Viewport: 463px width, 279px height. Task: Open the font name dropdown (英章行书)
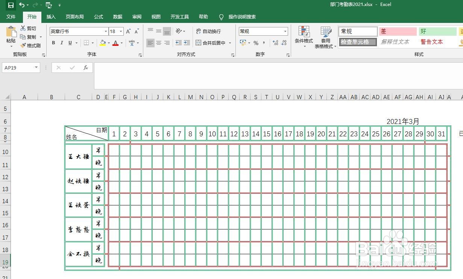coord(106,32)
